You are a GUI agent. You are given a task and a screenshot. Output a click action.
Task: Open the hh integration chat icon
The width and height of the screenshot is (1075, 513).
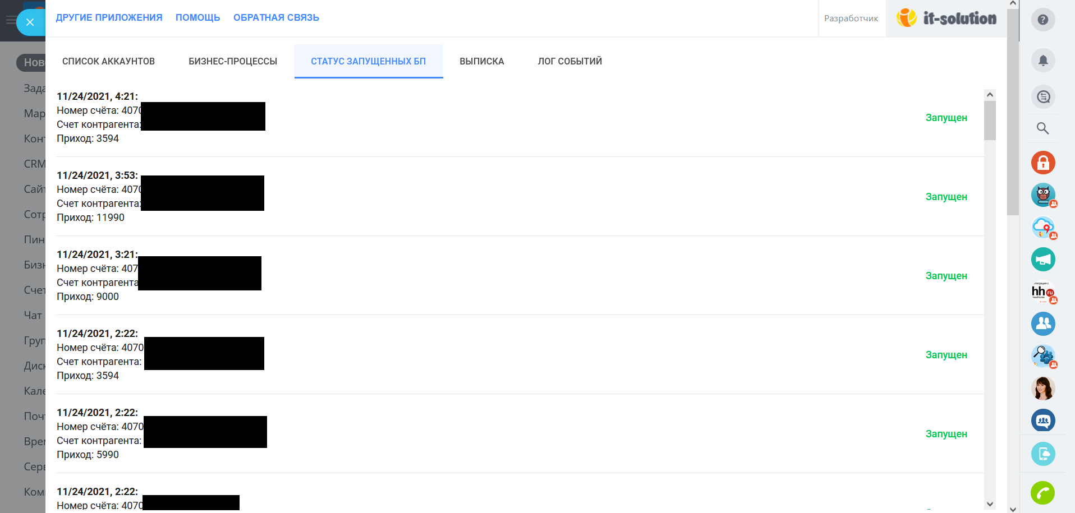coord(1043,292)
